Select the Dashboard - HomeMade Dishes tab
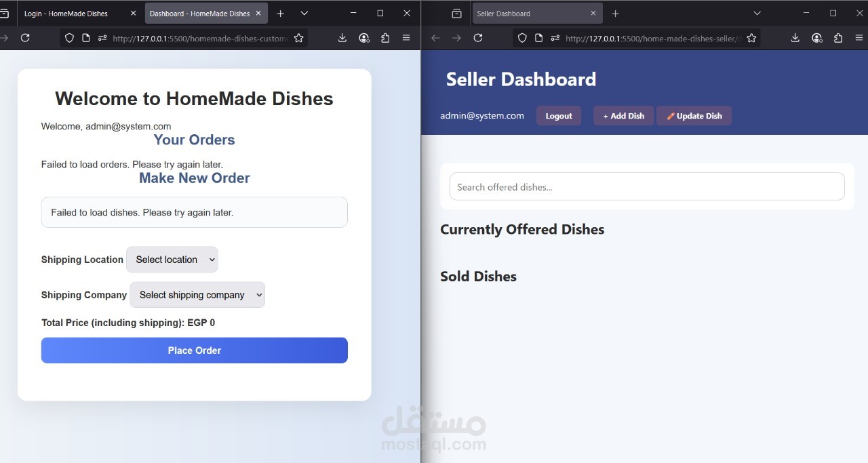Screen dimensions: 868x463 click(x=206, y=14)
